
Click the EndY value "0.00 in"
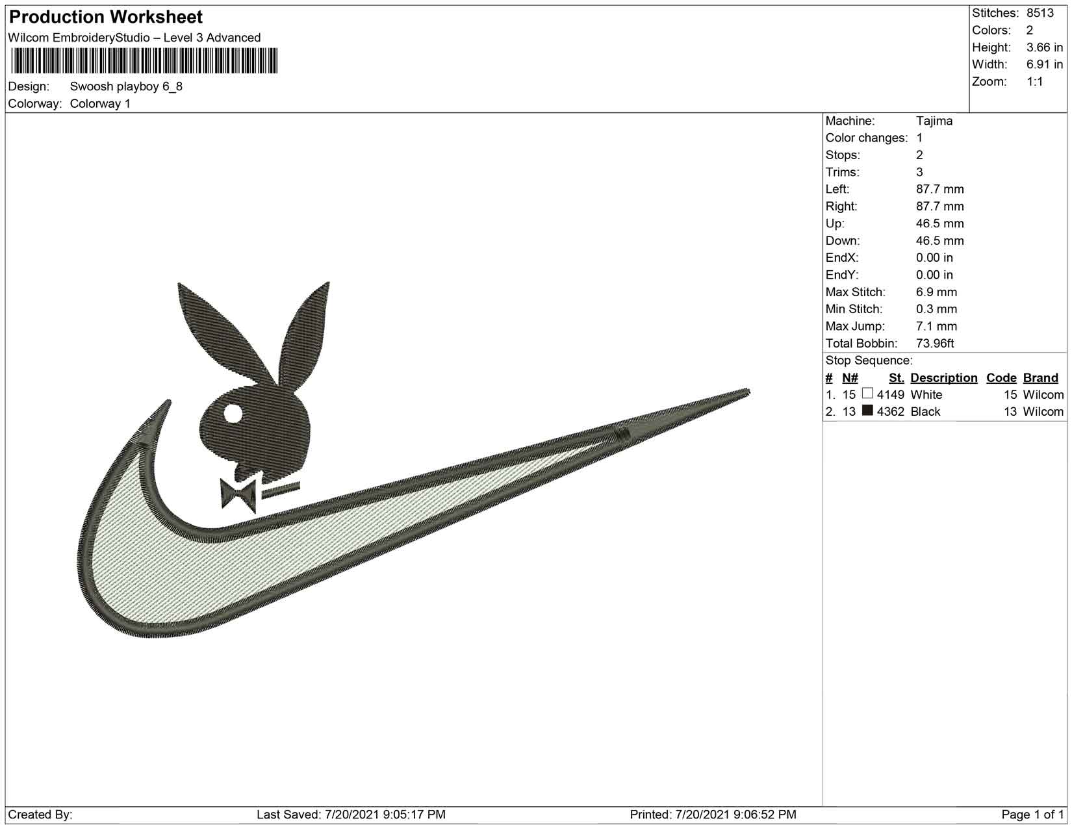point(935,275)
